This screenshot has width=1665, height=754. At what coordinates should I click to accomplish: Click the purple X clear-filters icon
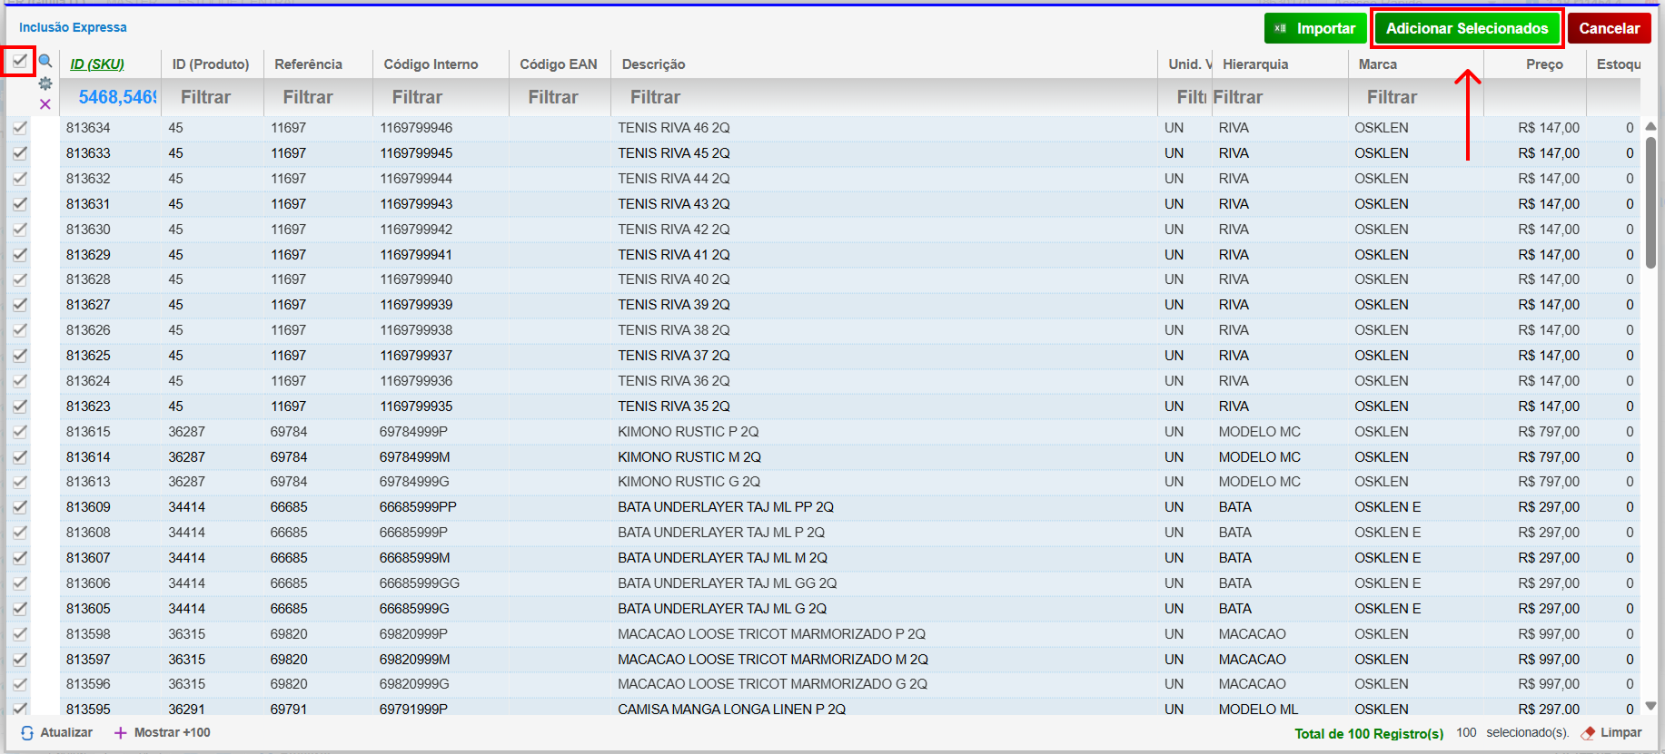point(45,104)
